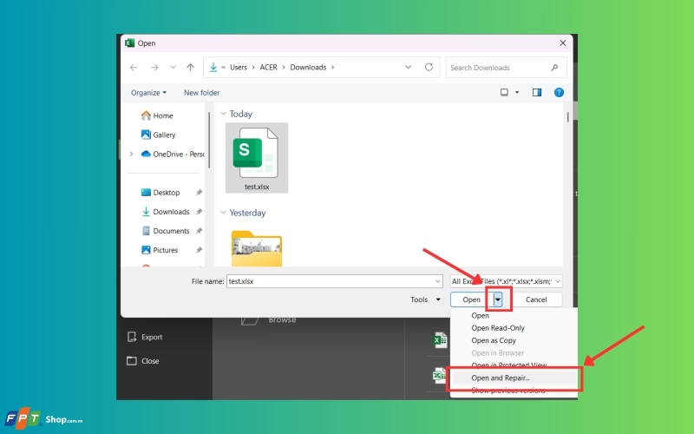Click the search magnifier icon
The image size is (694, 434).
coord(554,68)
